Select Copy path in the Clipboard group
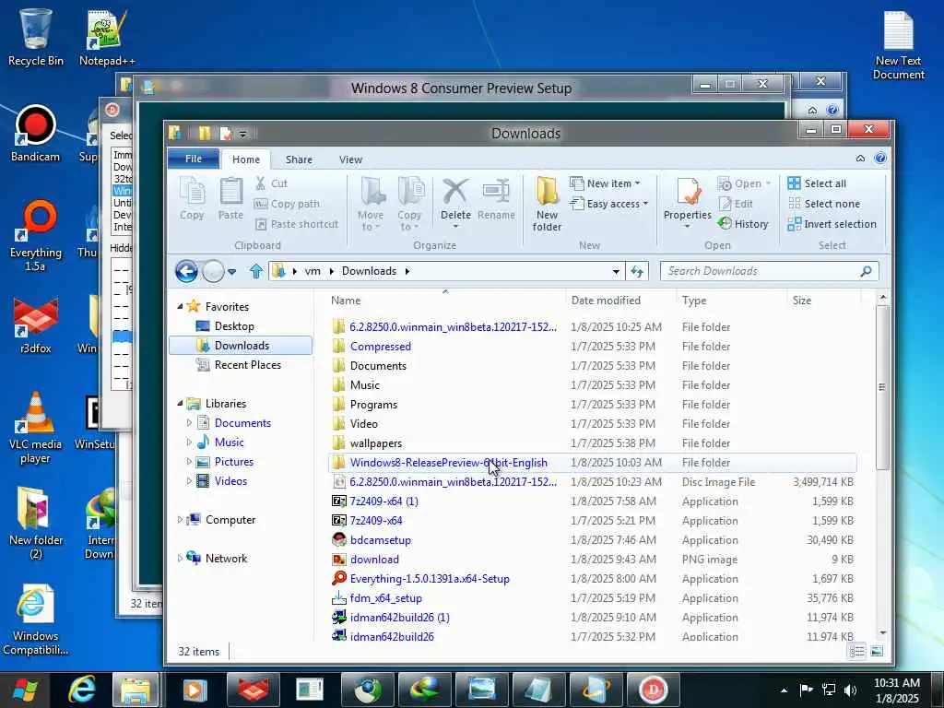 (x=288, y=204)
